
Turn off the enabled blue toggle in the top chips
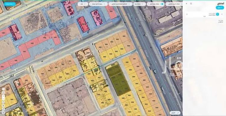click(x=162, y=4)
